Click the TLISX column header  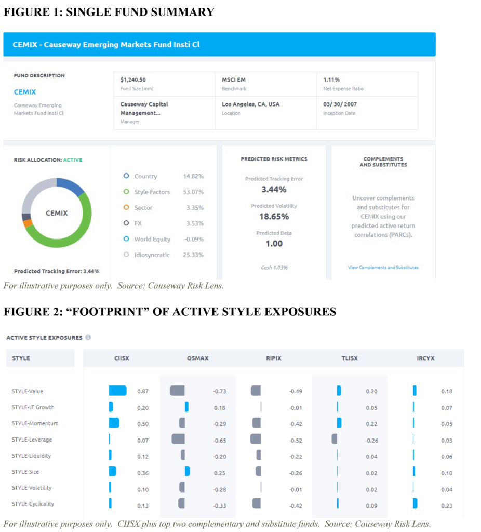tap(350, 358)
